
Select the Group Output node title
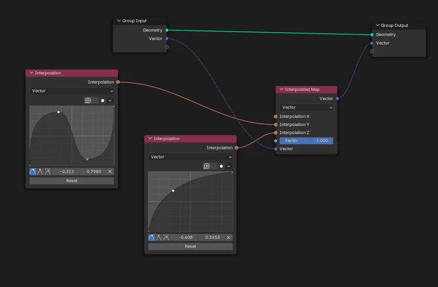coord(394,25)
